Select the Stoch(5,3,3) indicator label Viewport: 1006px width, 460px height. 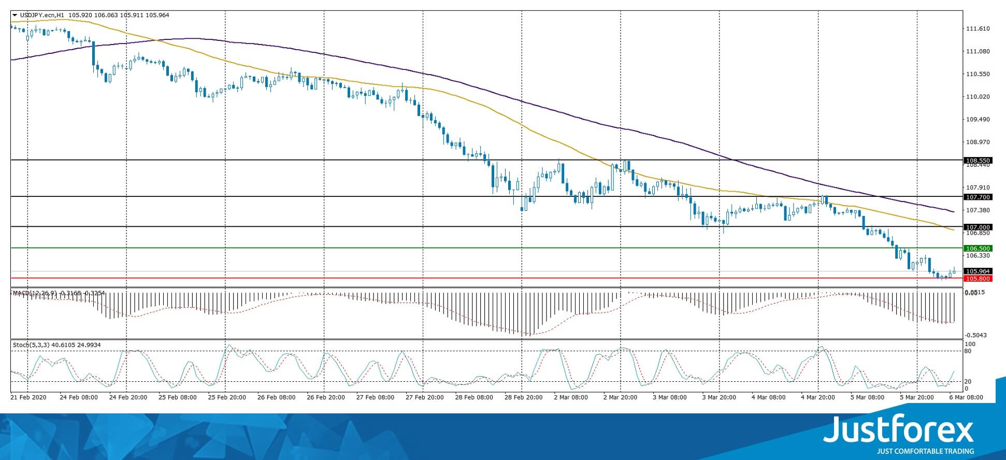pos(31,345)
